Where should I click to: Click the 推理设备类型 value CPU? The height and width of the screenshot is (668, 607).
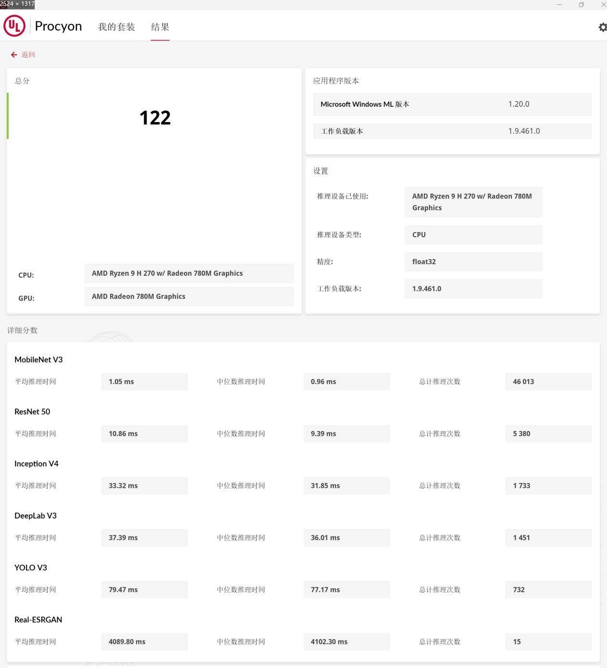(473, 235)
